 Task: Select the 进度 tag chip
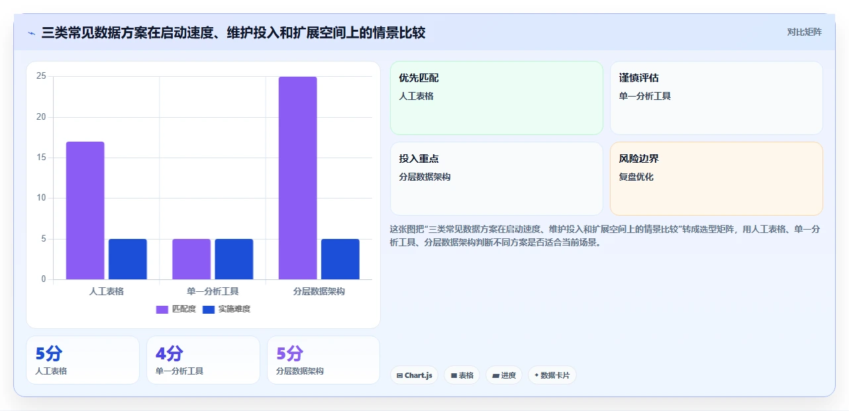coord(504,375)
